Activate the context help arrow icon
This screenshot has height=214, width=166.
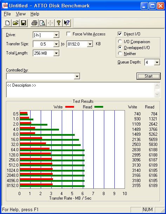67,23
